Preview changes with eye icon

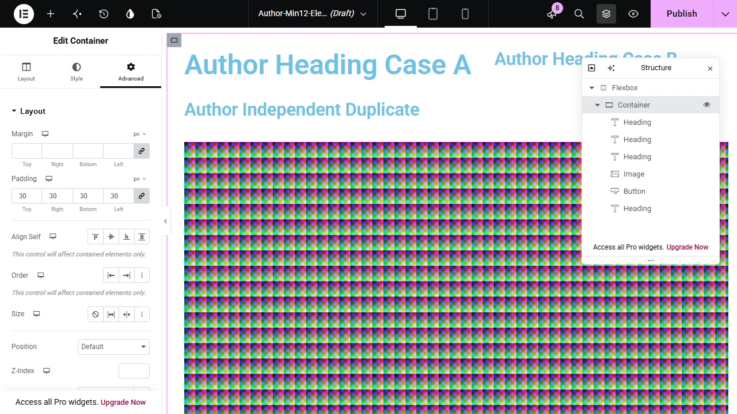click(x=633, y=14)
